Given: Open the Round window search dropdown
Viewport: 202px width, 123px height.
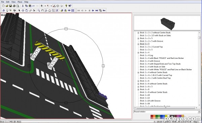Looking at the screenshot, I should coord(199,112).
